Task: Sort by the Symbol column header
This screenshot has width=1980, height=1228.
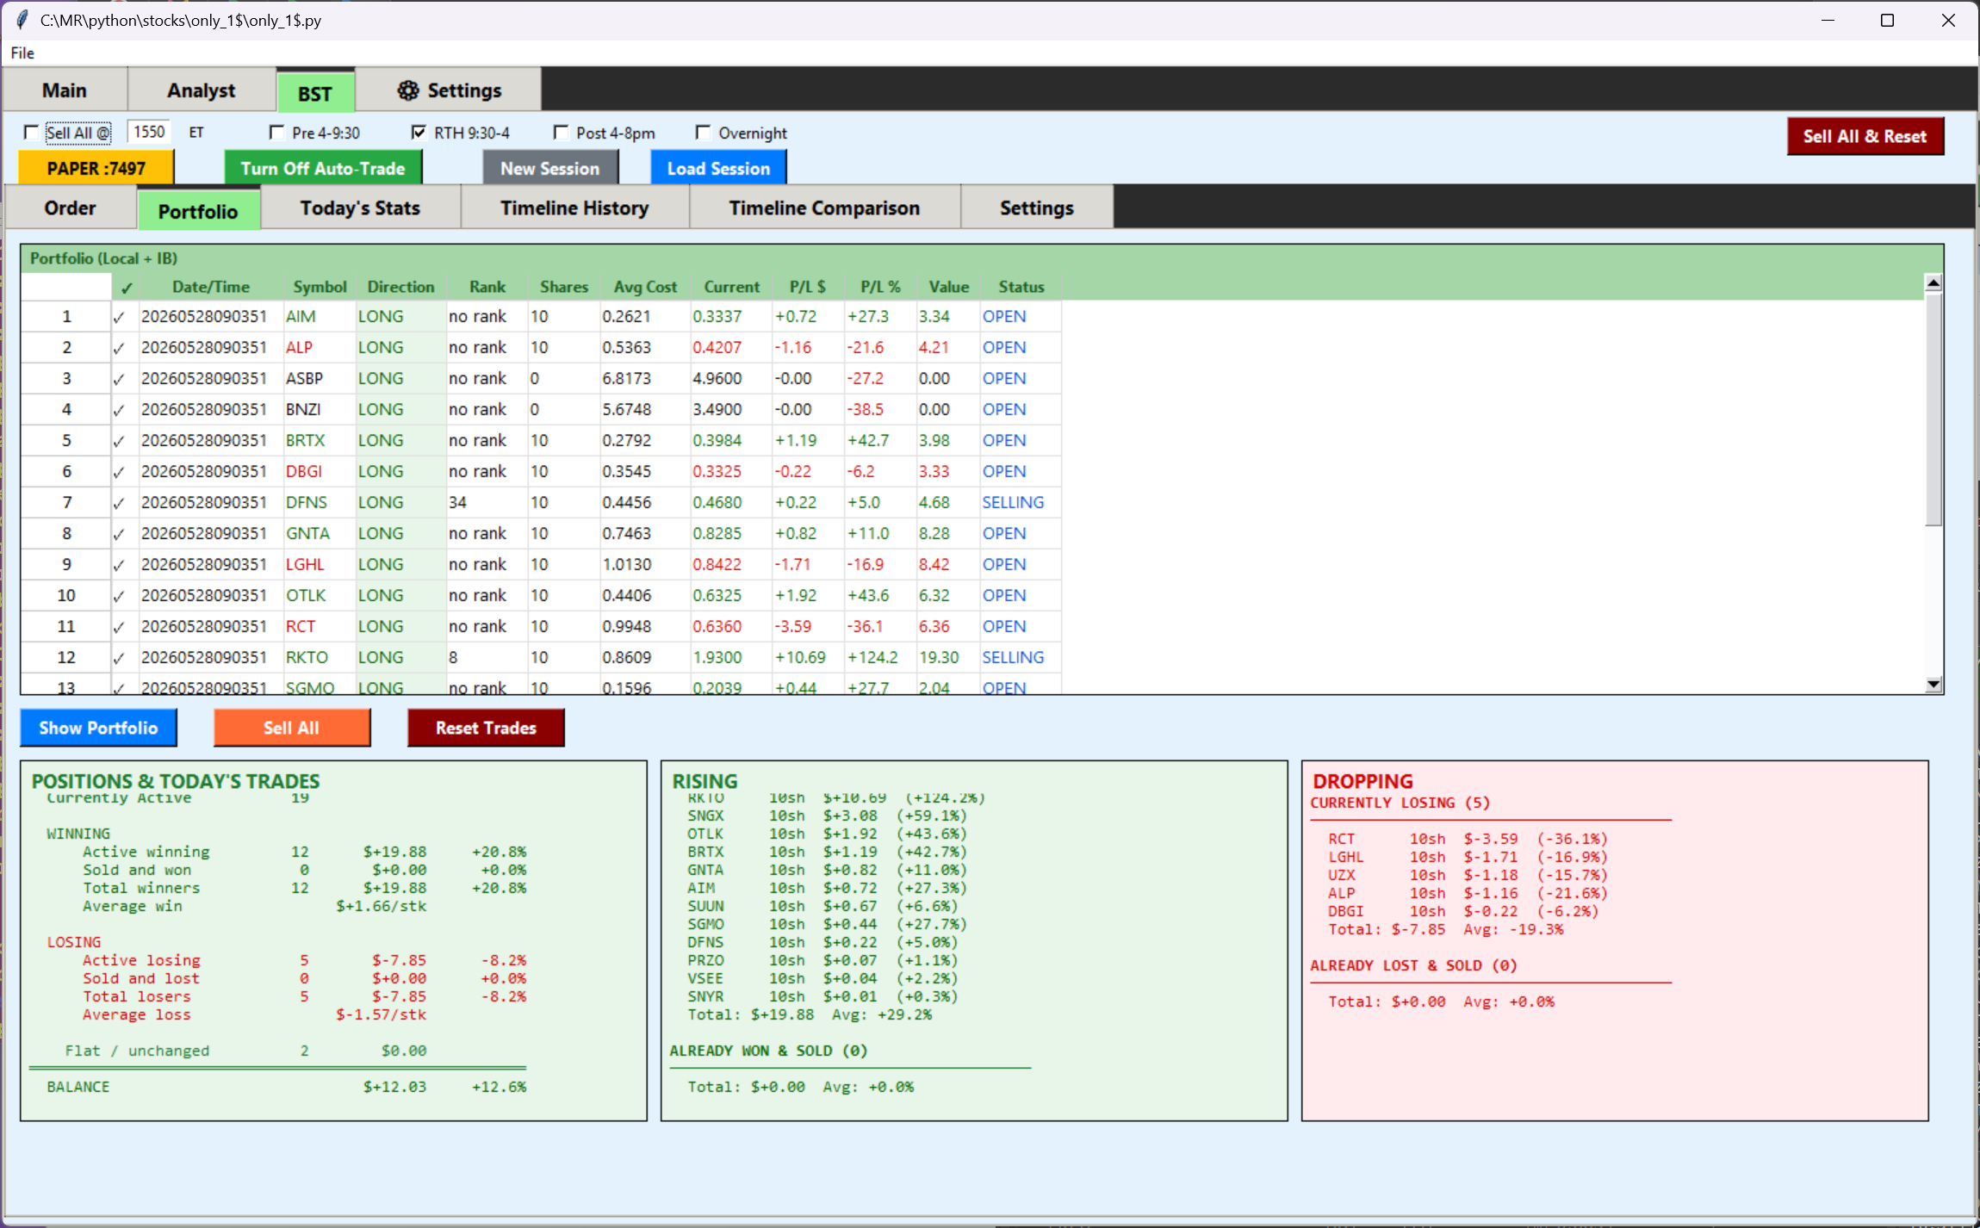Action: point(320,287)
